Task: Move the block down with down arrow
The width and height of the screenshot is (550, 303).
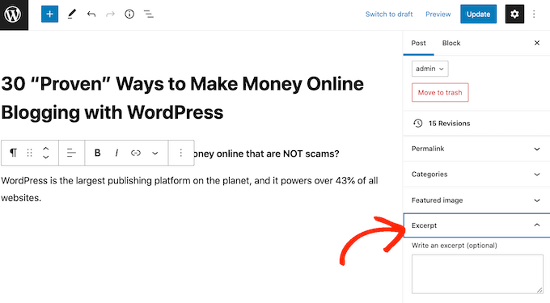Action: (45, 157)
